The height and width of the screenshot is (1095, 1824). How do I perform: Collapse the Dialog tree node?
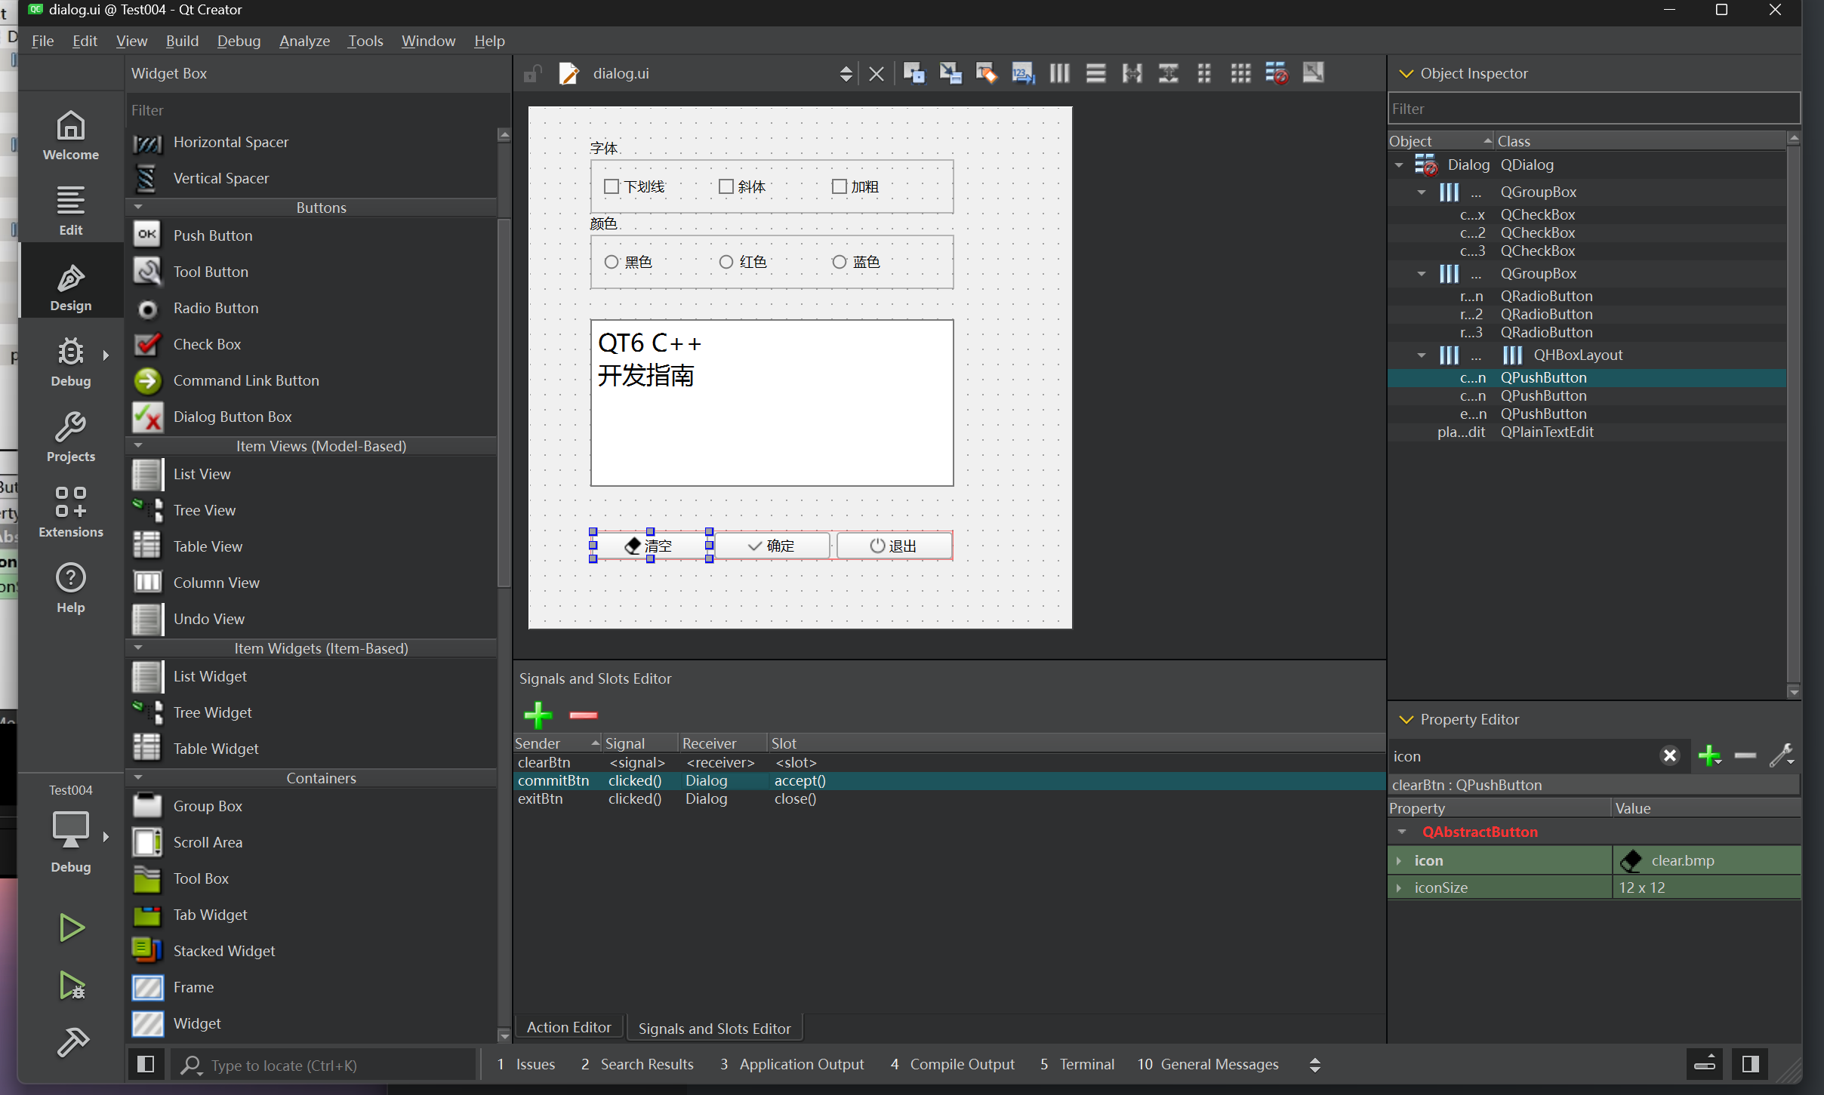(1399, 165)
